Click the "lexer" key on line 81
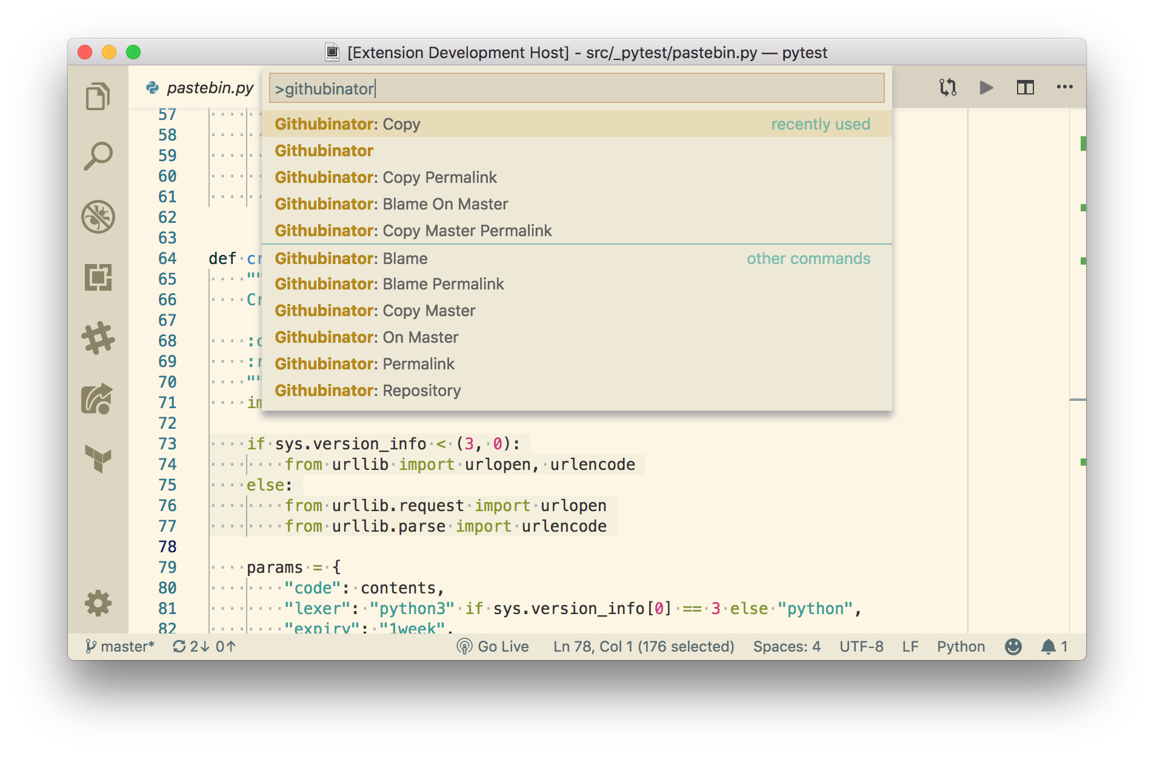The width and height of the screenshot is (1154, 757). 317,609
